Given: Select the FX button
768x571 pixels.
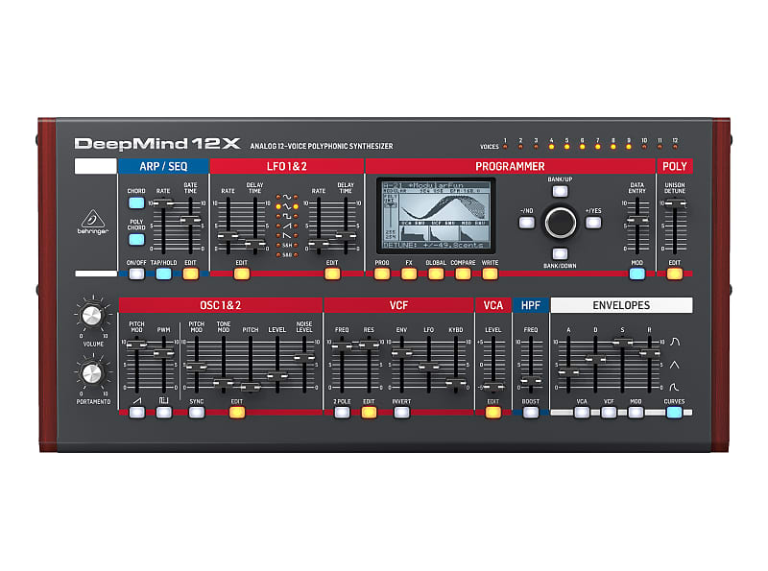Looking at the screenshot, I should [x=409, y=274].
